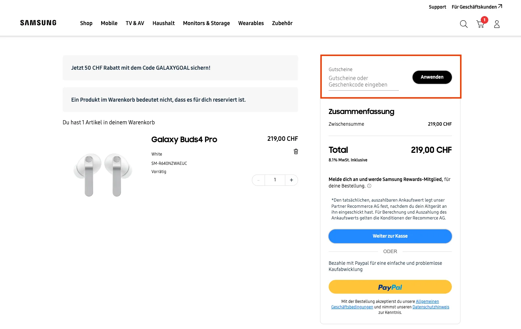Click the Zusammenfassung heading
The height and width of the screenshot is (329, 521).
point(361,112)
